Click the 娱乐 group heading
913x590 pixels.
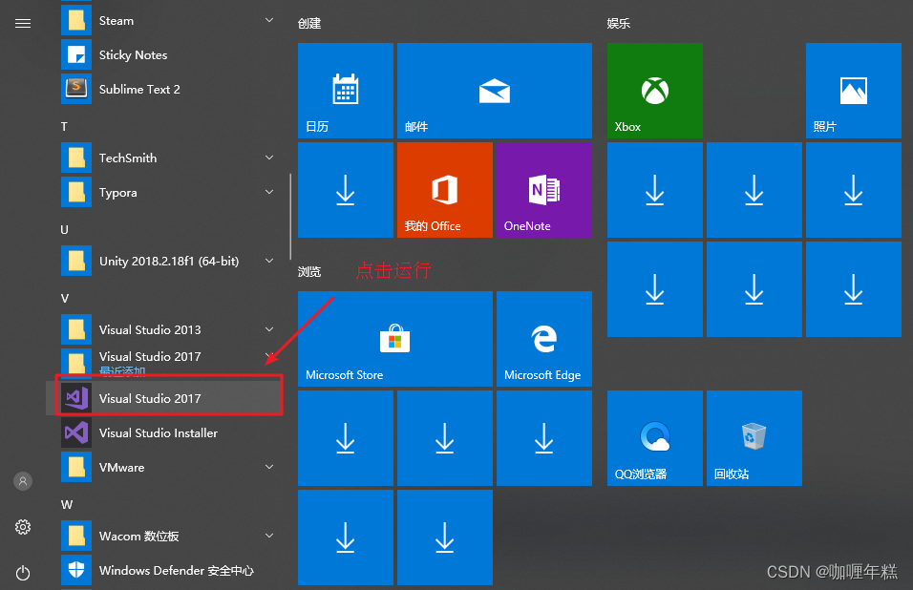point(618,23)
